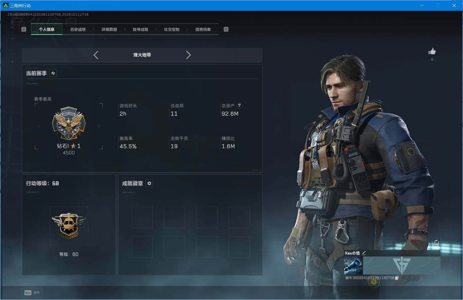Click the player card banner emblem

[402, 265]
